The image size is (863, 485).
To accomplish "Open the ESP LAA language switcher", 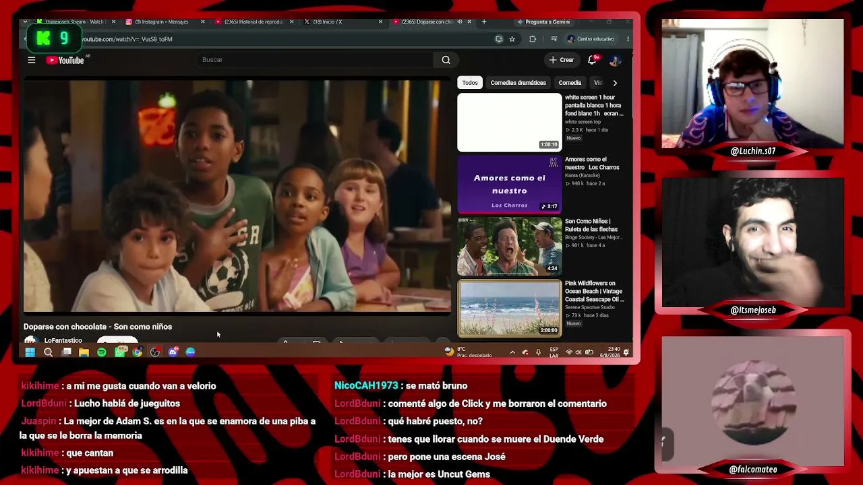I will point(554,352).
